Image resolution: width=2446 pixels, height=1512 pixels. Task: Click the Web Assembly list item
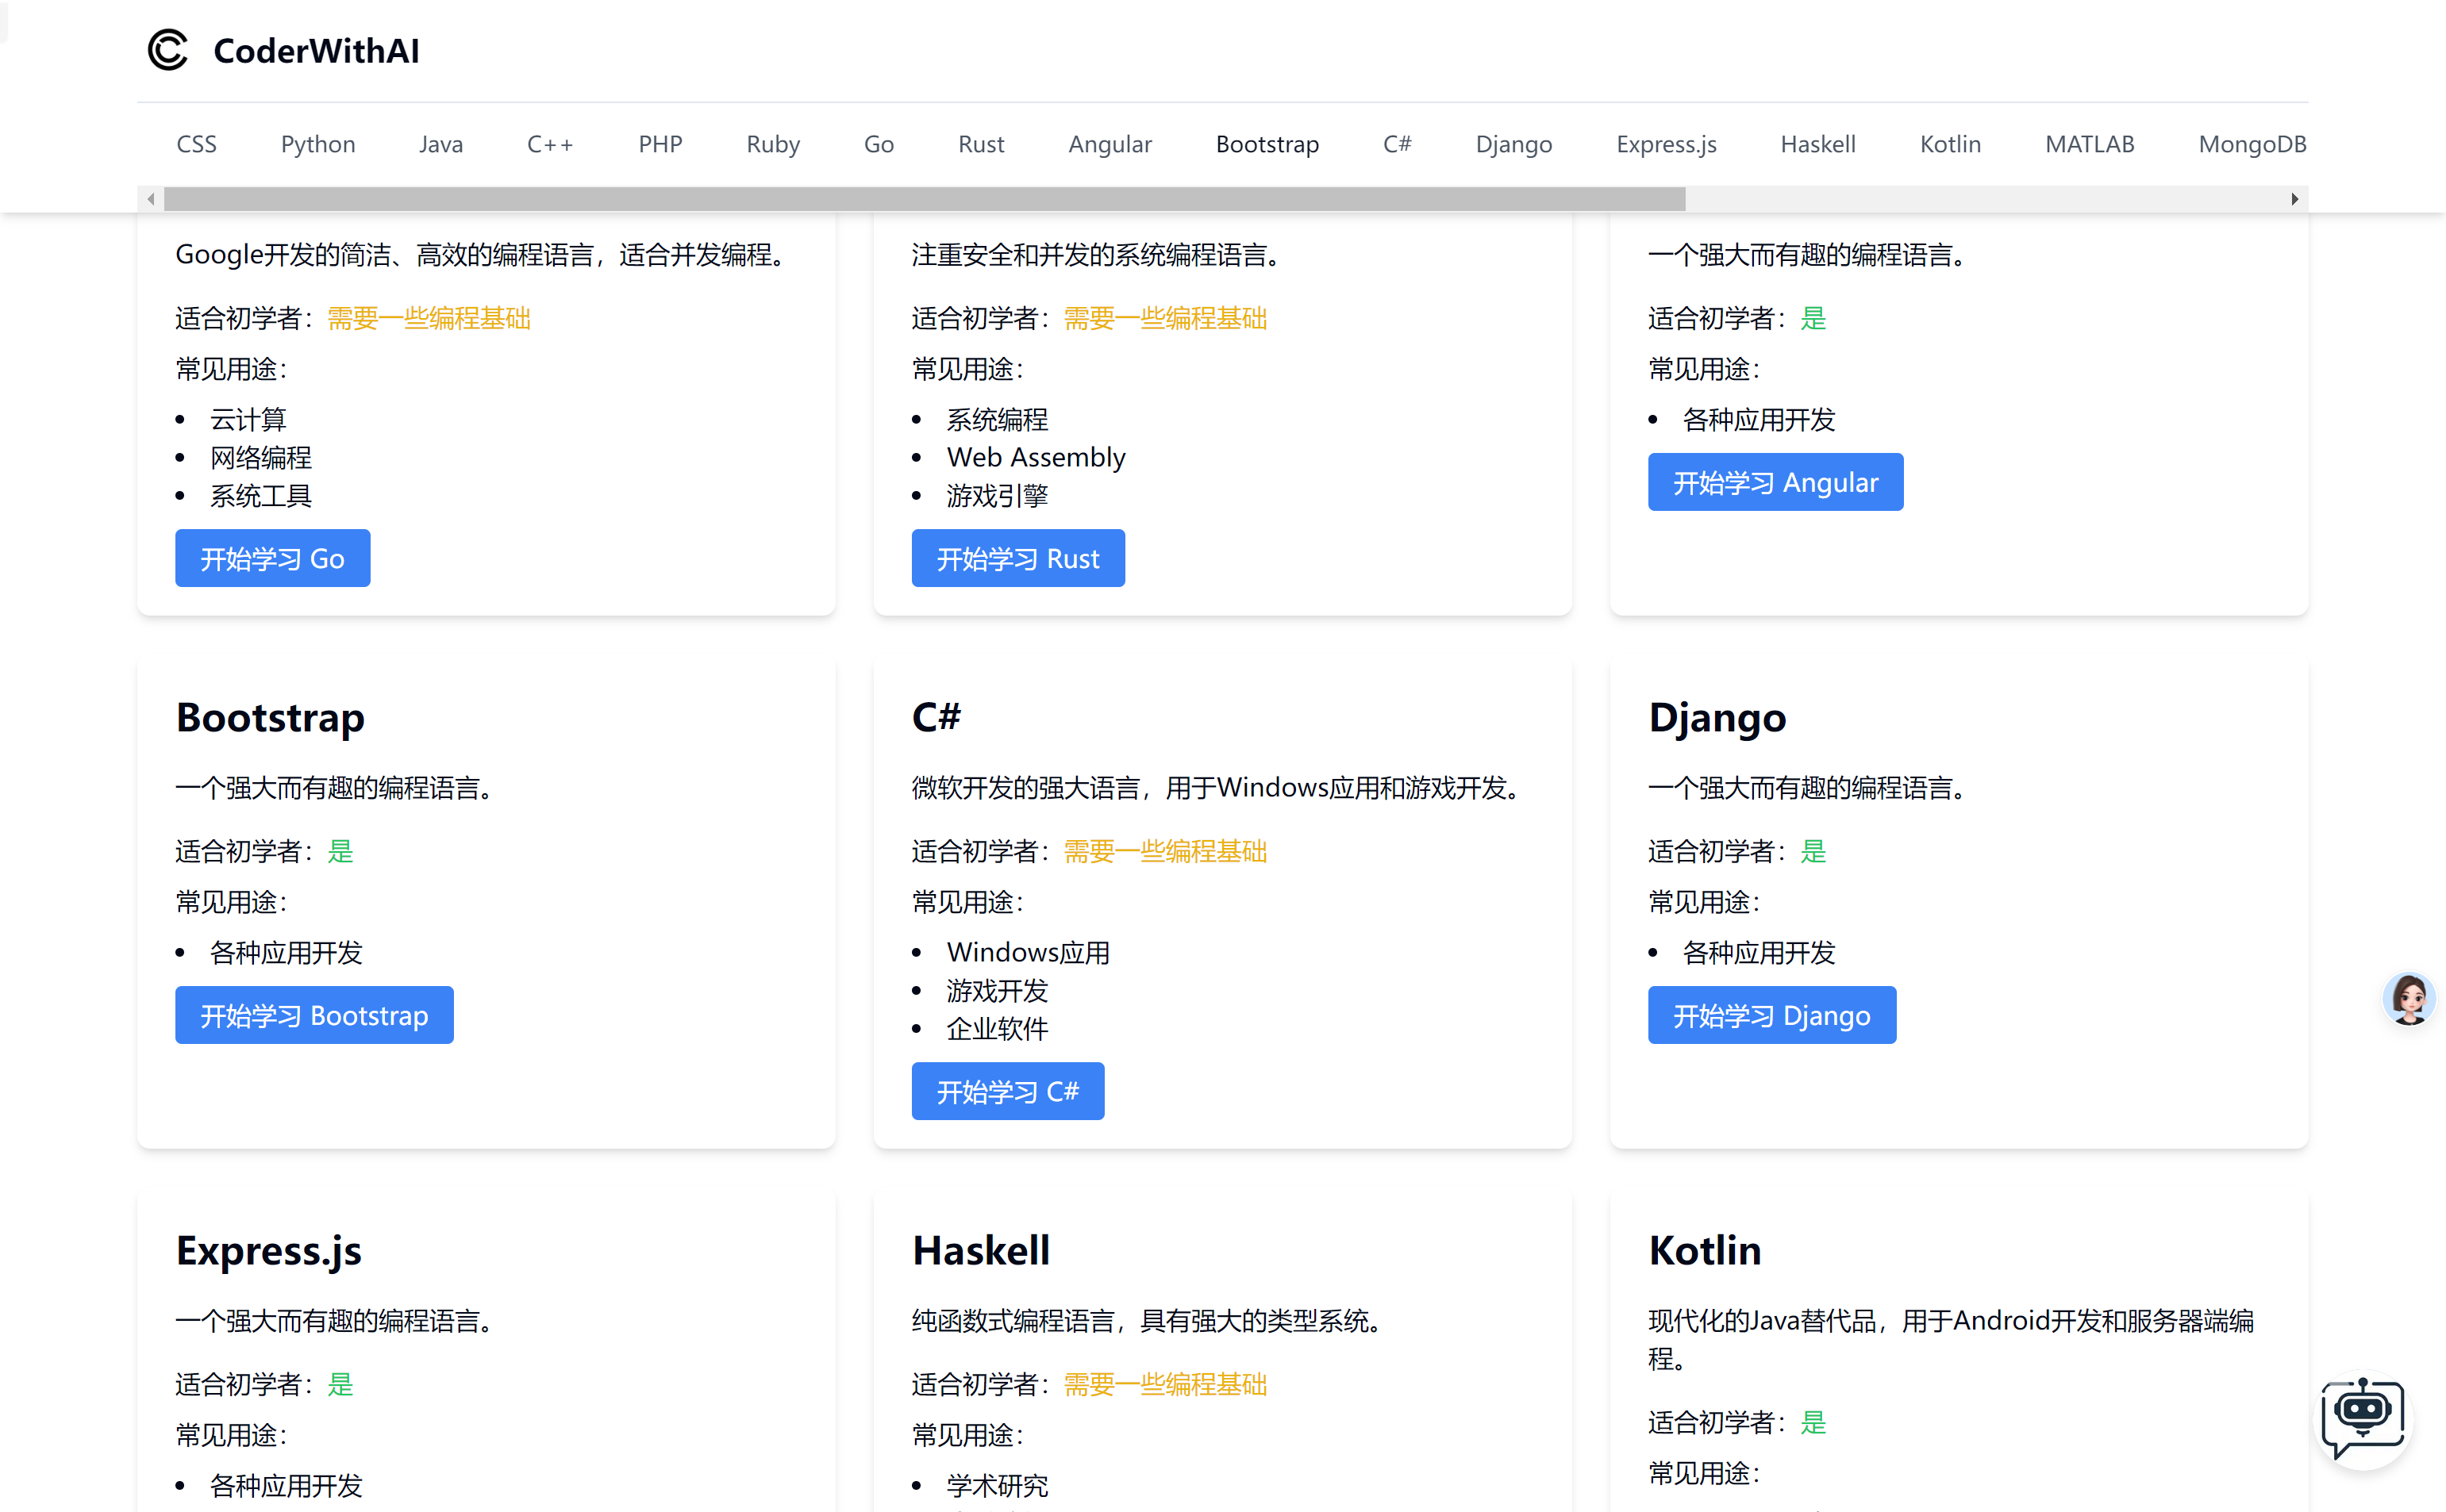(1036, 457)
